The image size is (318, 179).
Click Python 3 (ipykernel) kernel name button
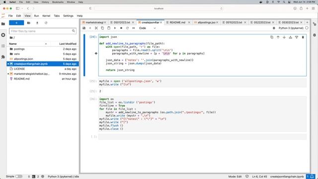tap(291, 28)
